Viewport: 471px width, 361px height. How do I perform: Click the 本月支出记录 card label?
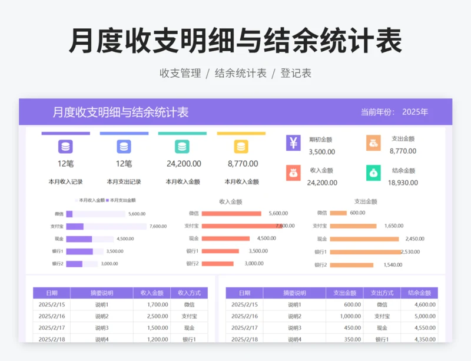tap(124, 182)
